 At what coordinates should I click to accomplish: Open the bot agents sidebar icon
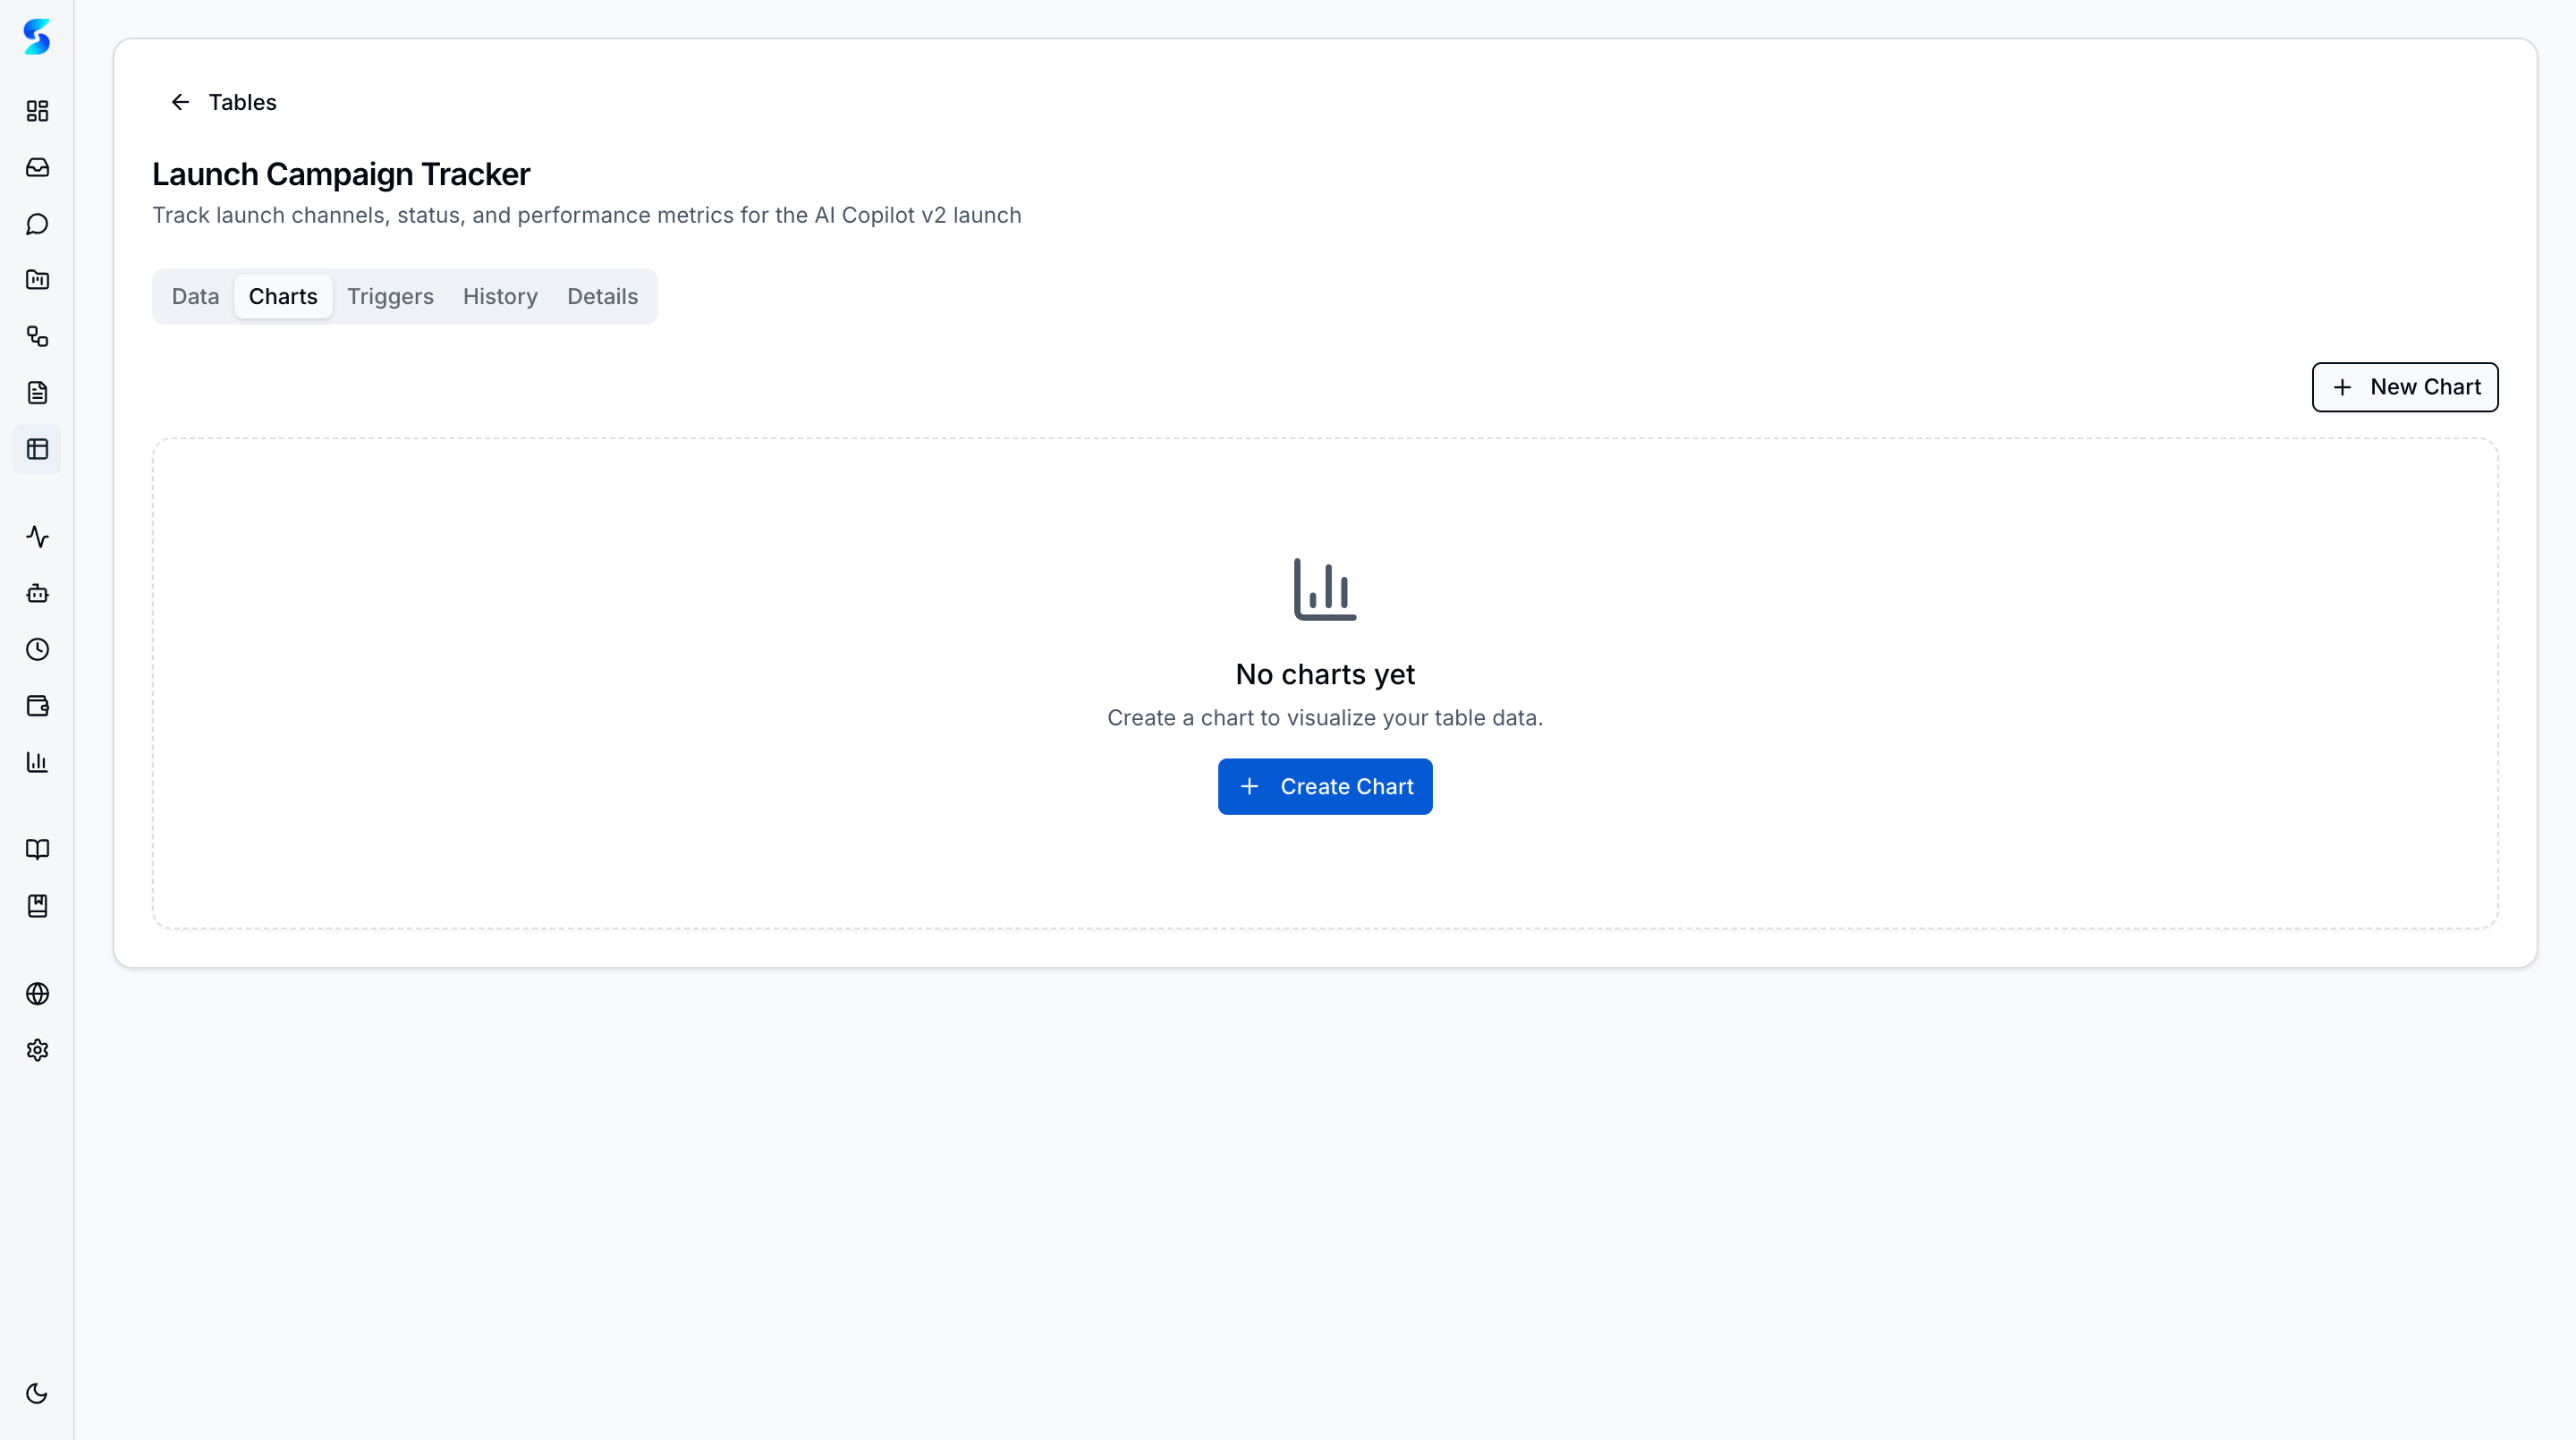click(x=37, y=593)
